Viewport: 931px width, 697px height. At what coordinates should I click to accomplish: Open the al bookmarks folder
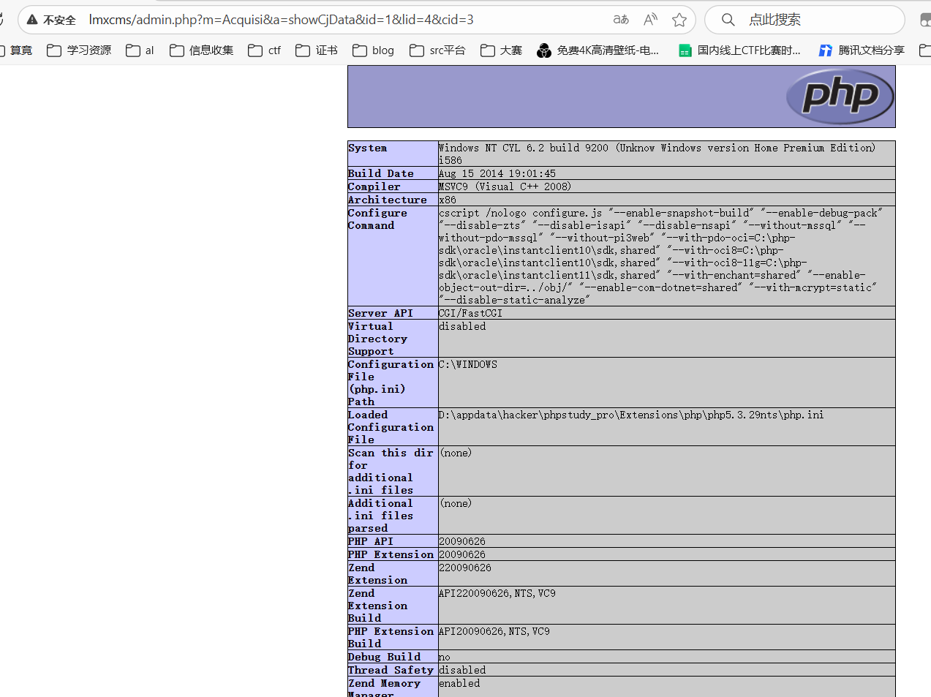coord(140,50)
